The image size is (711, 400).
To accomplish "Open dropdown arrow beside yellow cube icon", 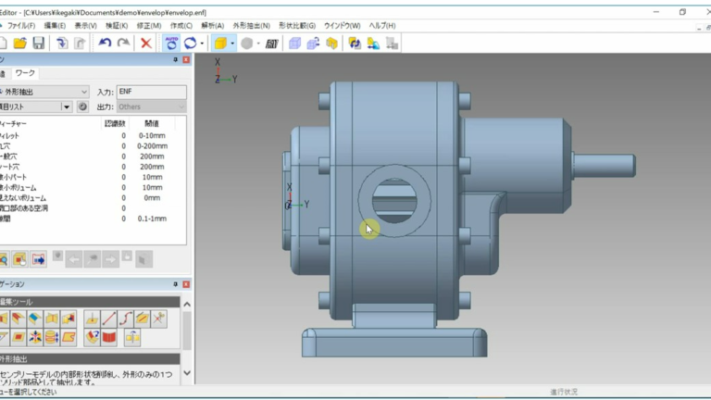I will click(231, 44).
